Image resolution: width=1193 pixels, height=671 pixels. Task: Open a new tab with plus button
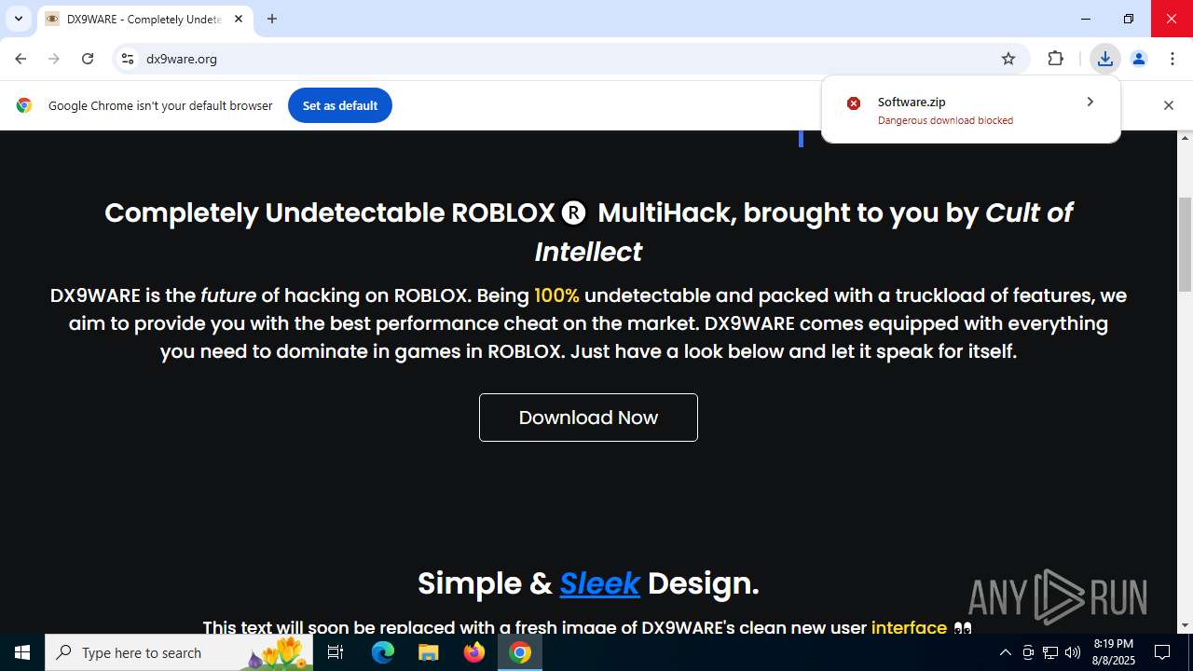272,19
